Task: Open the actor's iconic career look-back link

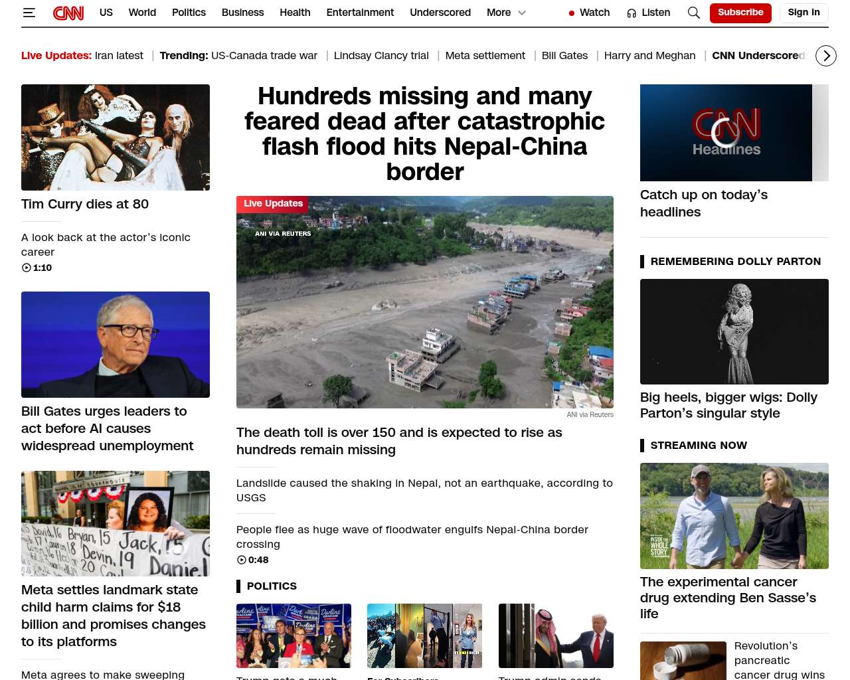Action: click(106, 244)
